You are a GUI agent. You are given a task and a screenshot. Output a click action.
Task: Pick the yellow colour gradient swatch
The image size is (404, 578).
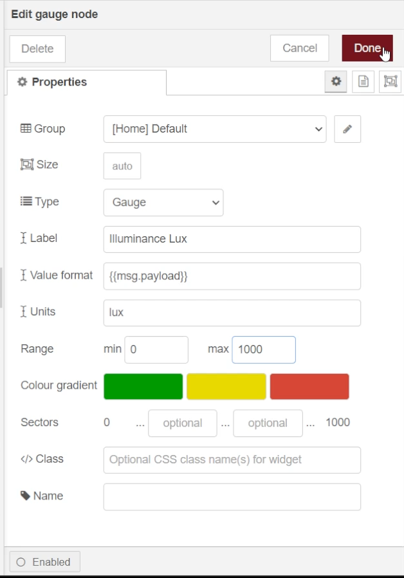point(226,386)
